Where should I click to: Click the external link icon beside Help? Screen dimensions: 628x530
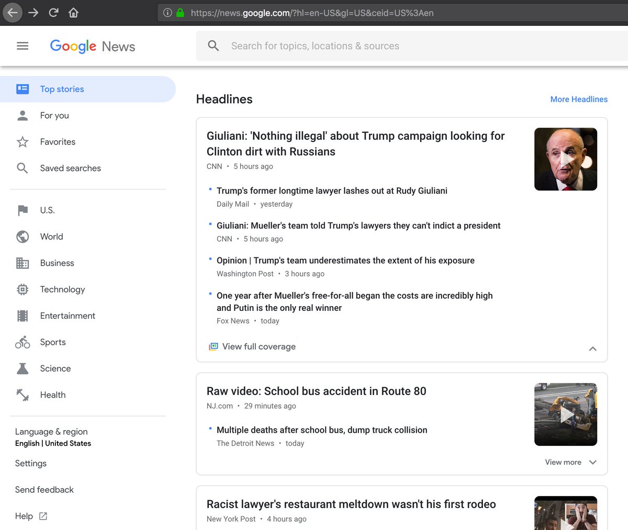43,516
